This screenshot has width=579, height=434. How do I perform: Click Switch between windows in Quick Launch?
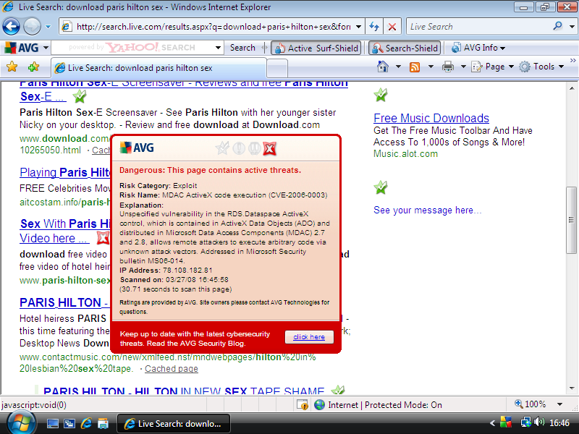(x=69, y=424)
